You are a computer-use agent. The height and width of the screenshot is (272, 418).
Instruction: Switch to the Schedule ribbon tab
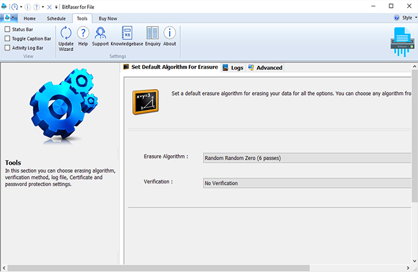click(x=56, y=19)
